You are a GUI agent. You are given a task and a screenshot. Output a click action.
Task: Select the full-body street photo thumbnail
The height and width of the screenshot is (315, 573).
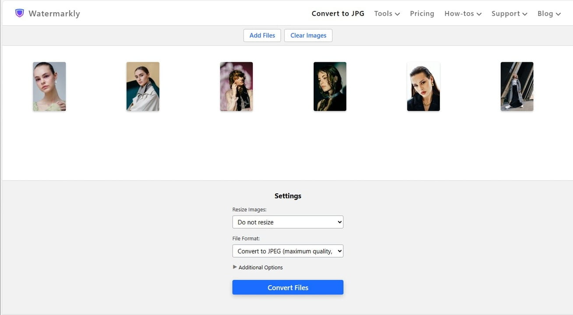(x=517, y=87)
